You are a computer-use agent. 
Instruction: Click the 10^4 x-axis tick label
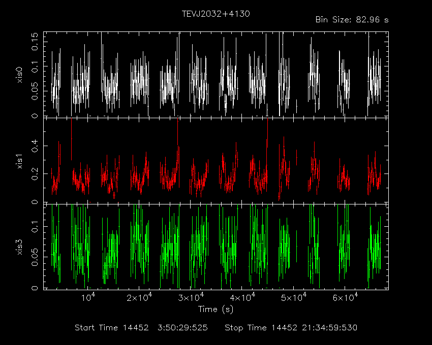pyautogui.click(x=88, y=297)
